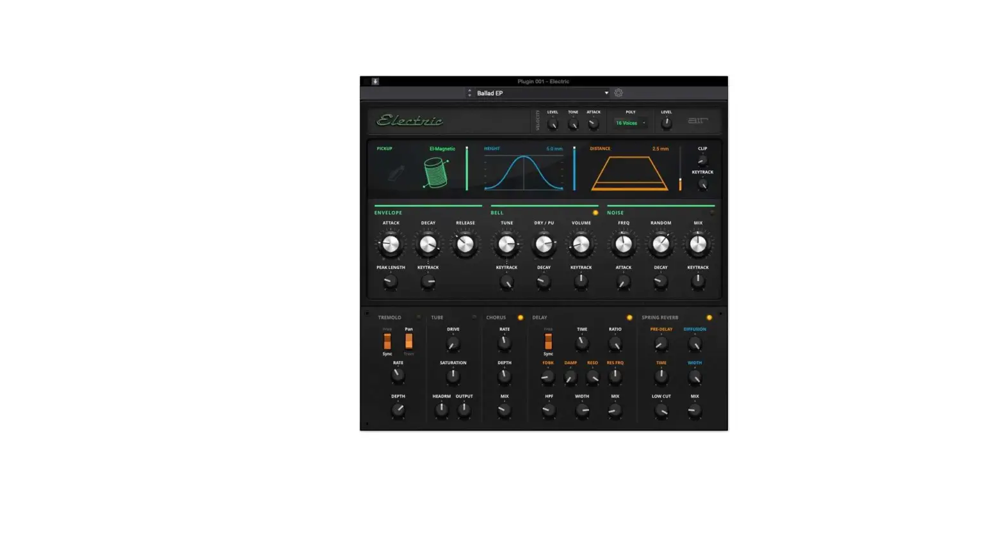Click the Envelope Release knob

click(x=466, y=244)
